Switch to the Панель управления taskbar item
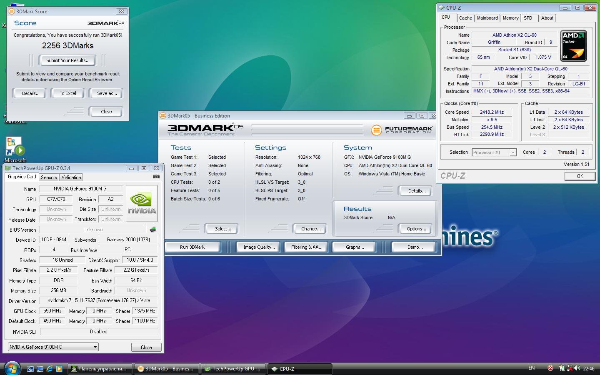 pos(100,369)
